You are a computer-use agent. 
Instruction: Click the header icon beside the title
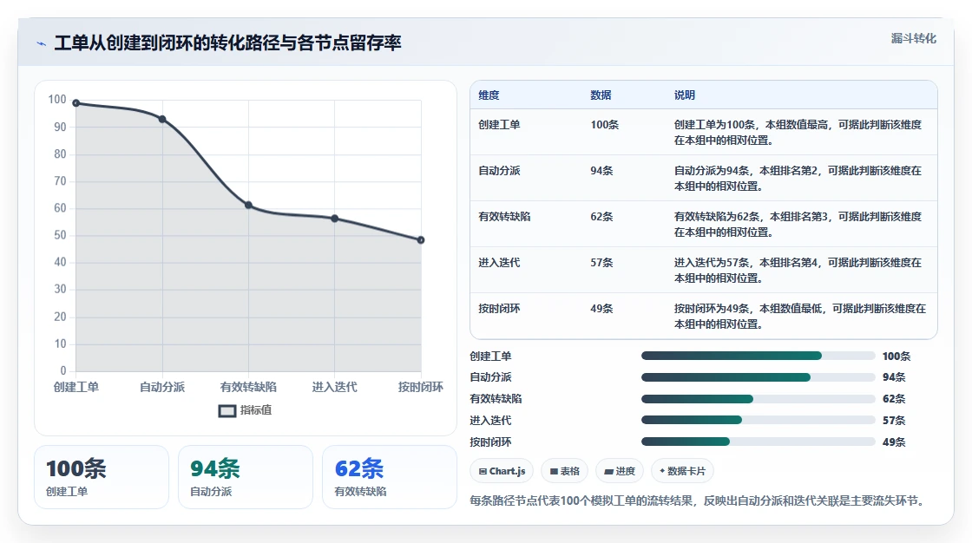42,43
